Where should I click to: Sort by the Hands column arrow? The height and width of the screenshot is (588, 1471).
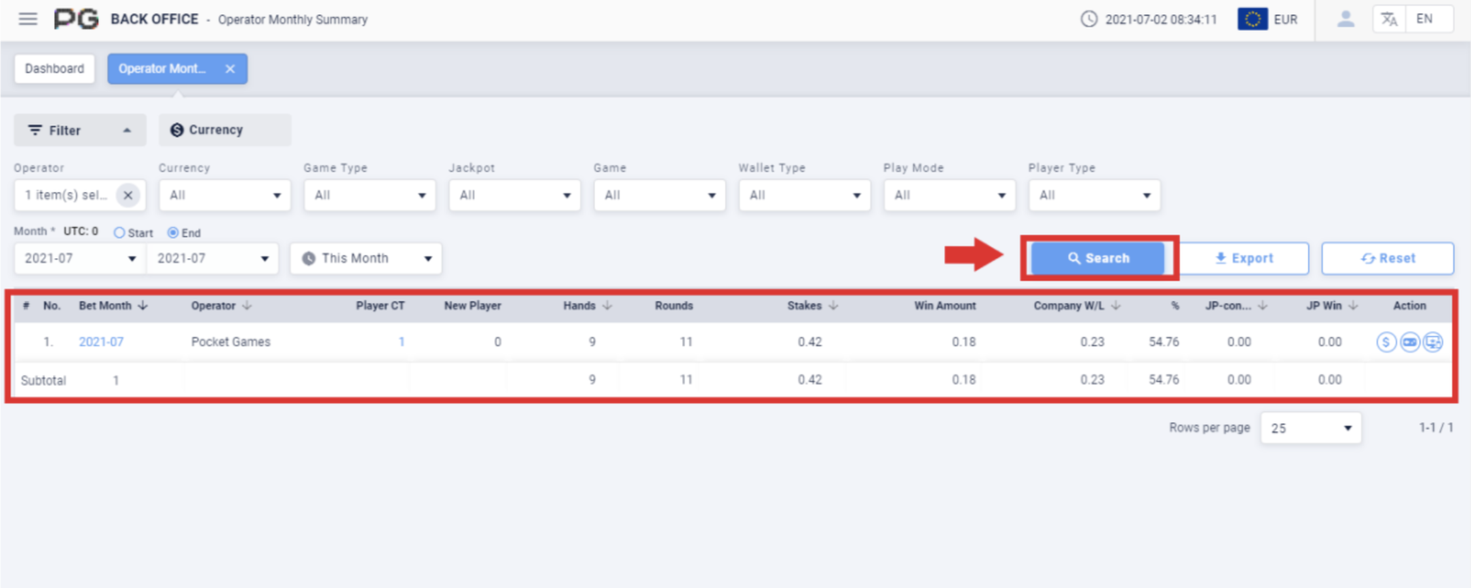[x=607, y=306]
